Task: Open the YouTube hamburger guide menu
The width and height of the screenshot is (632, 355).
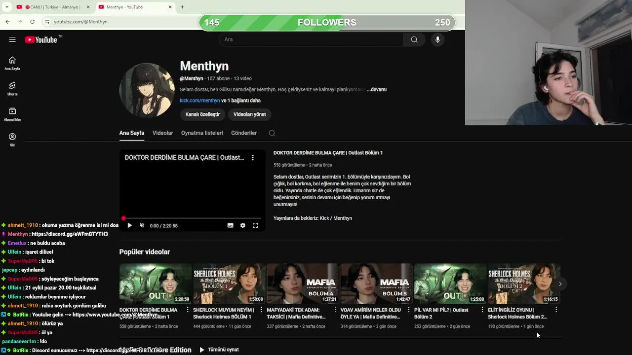Action: (12, 39)
